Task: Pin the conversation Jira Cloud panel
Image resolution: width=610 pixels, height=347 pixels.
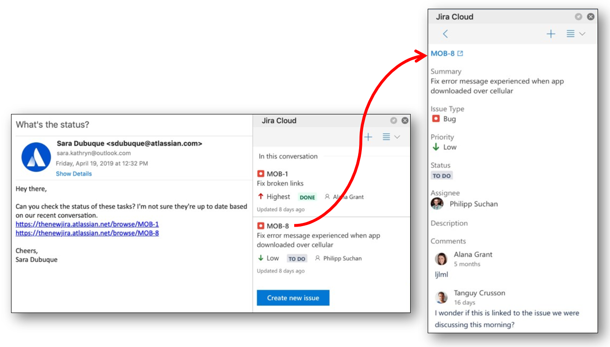Action: (x=394, y=120)
